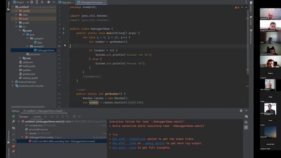Click the Alex Shendo participant video thumbnail

(x=270, y=85)
